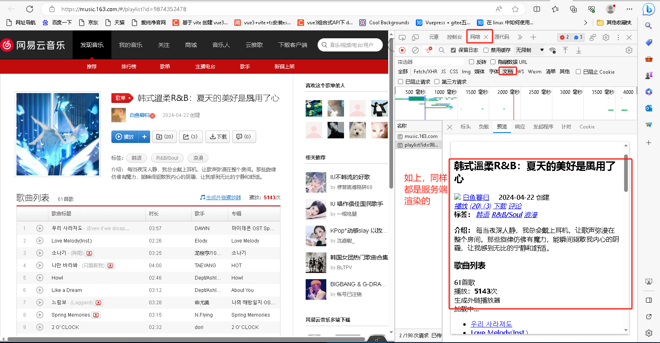Open DevTools settings gear icon
660x343 pixels.
[606, 37]
